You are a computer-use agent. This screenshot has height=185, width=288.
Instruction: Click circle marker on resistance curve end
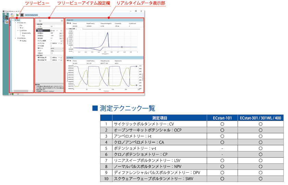136,85
